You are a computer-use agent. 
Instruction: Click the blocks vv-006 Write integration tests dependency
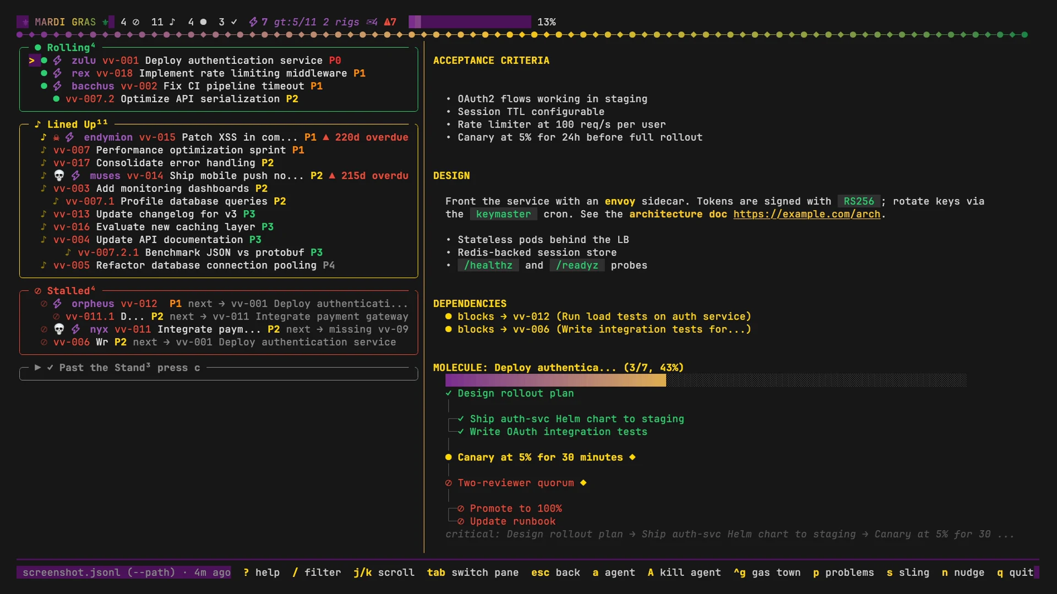click(598, 329)
